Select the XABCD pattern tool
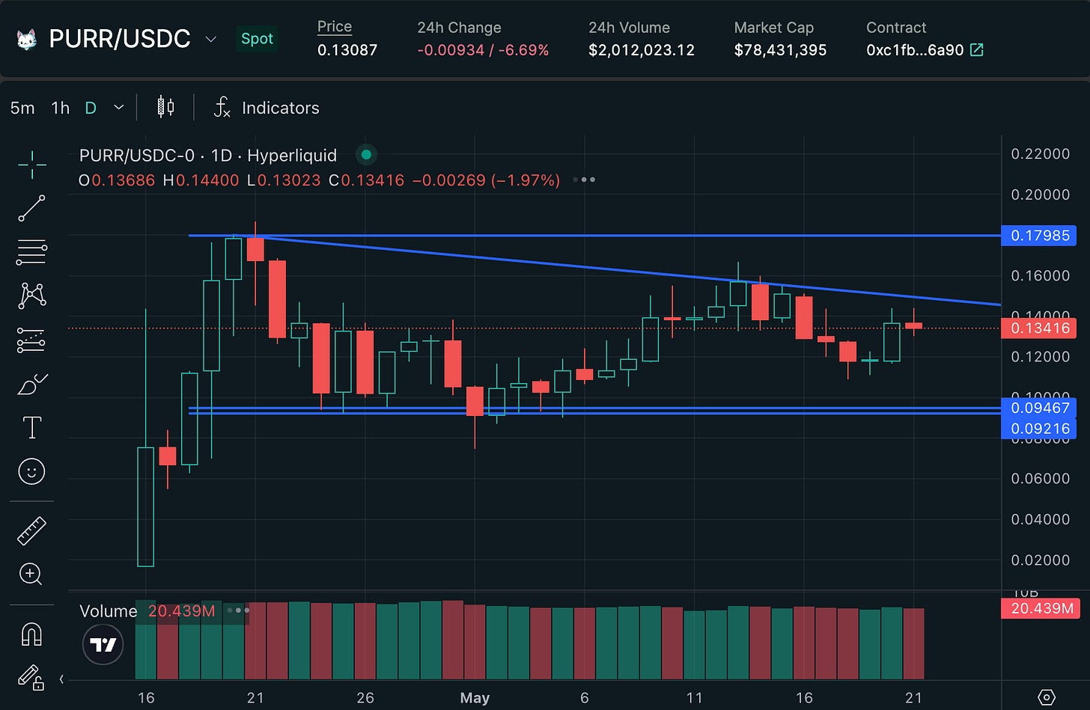This screenshot has width=1090, height=710. click(31, 296)
